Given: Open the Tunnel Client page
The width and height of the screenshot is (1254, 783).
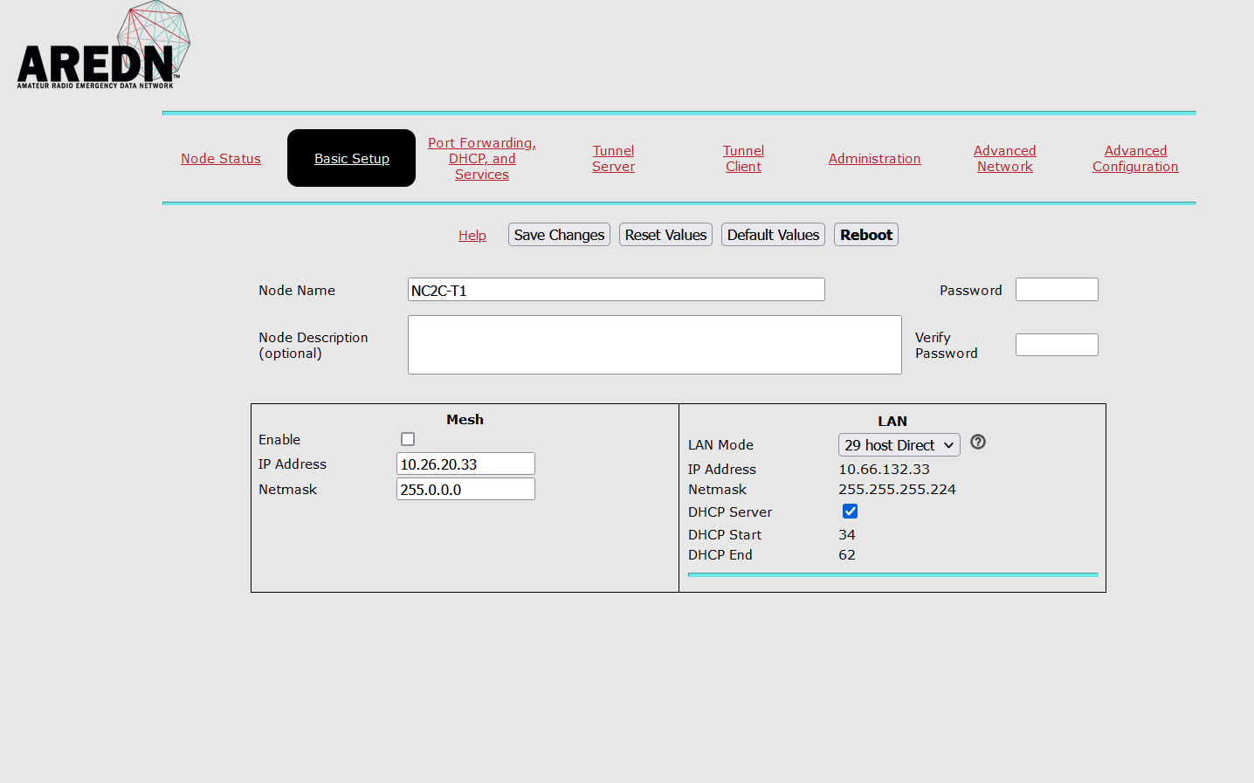Looking at the screenshot, I should pyautogui.click(x=743, y=158).
